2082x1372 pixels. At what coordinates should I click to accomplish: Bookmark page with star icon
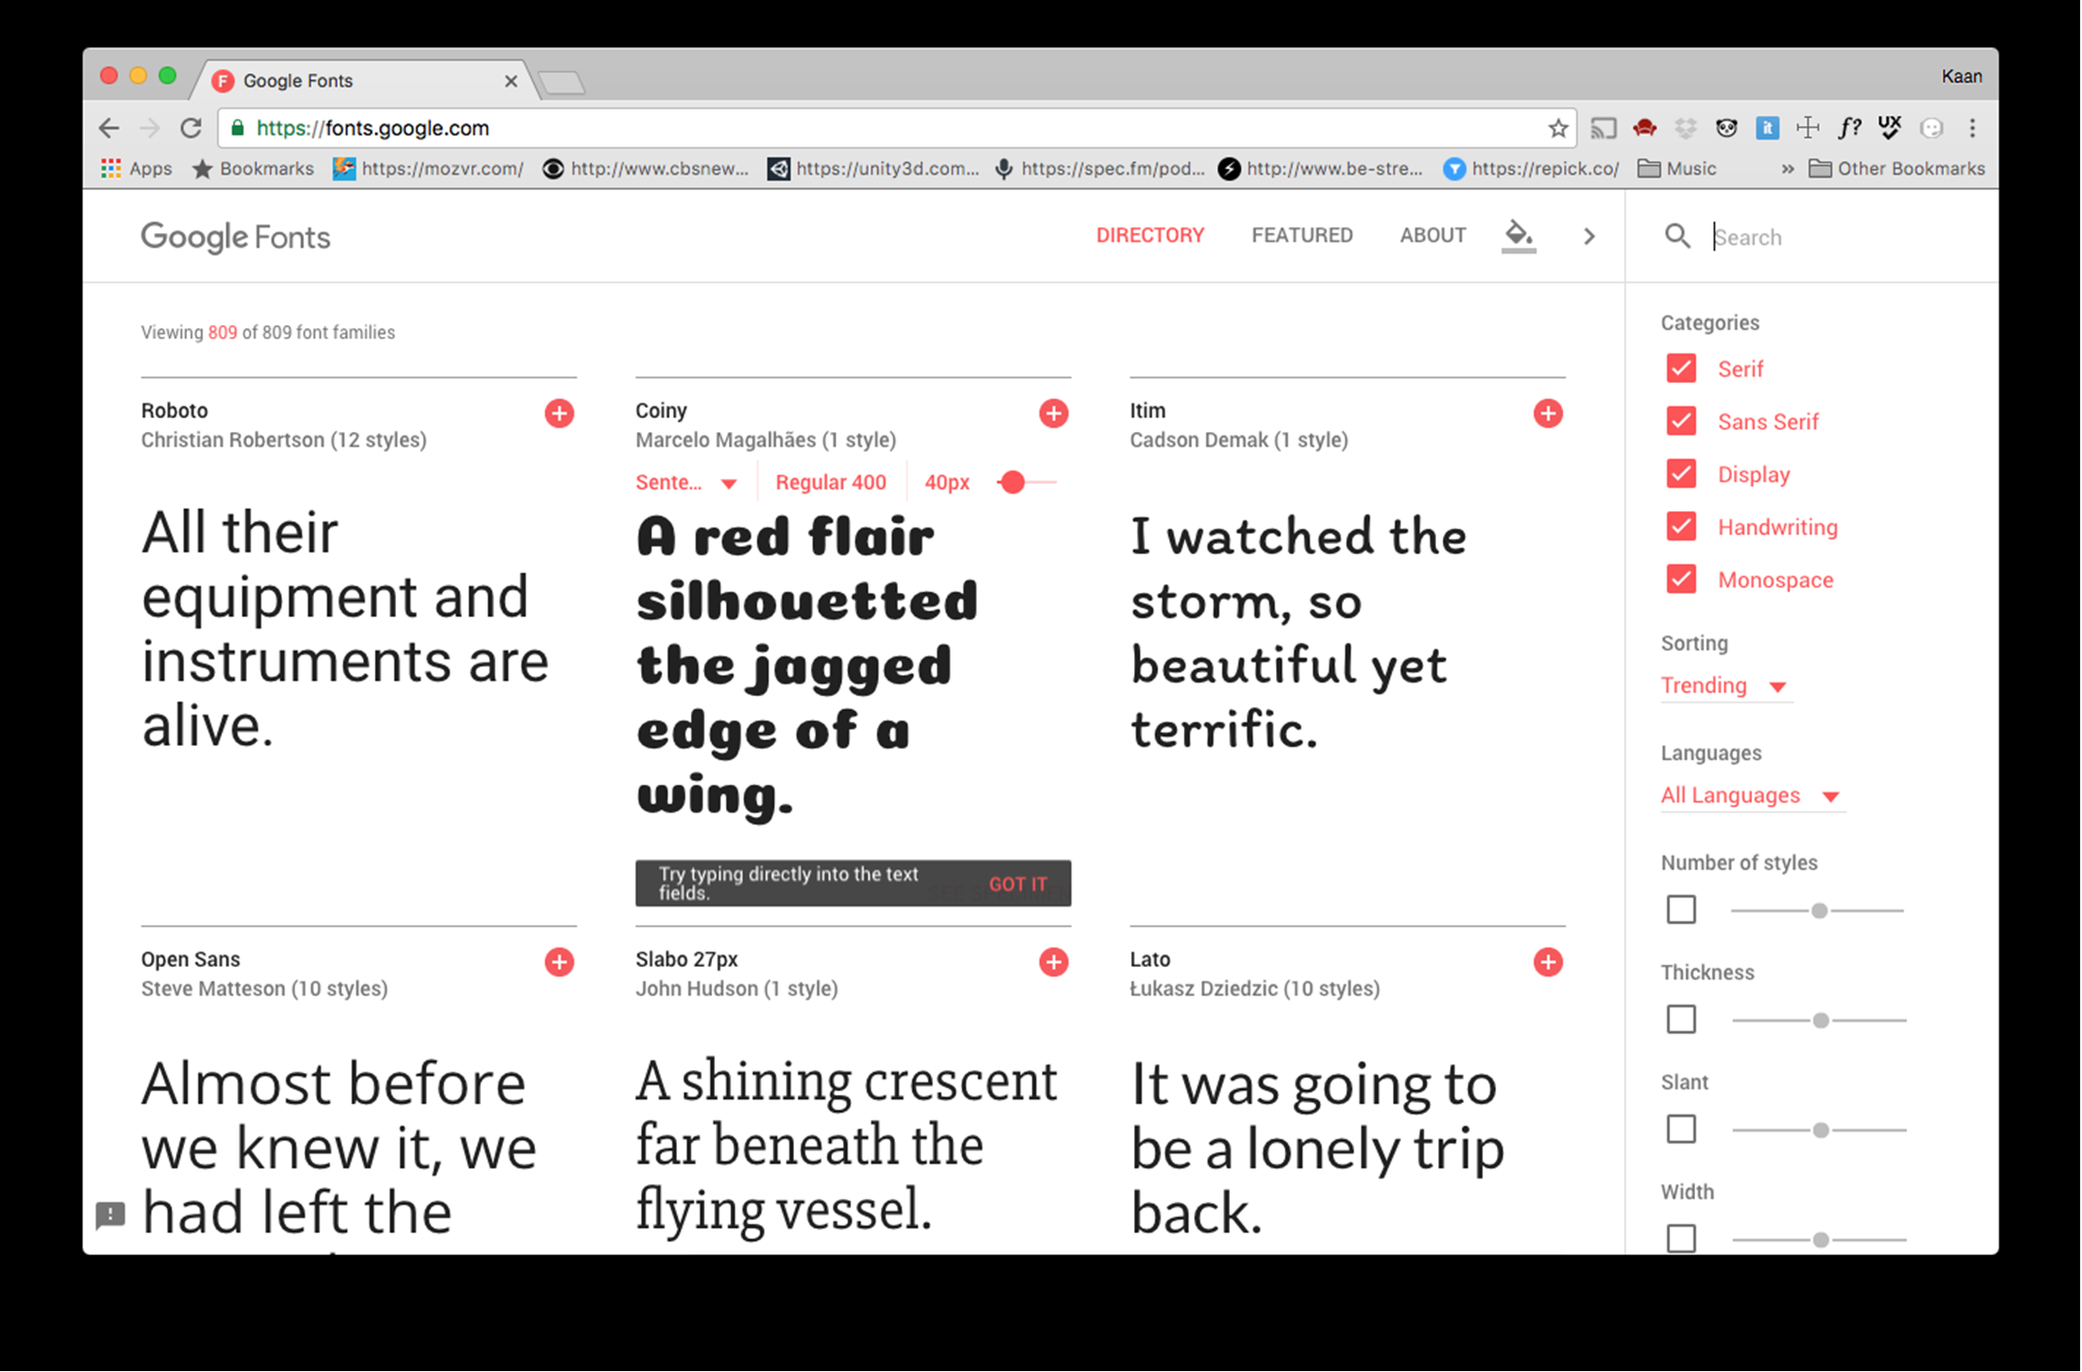(x=1558, y=128)
